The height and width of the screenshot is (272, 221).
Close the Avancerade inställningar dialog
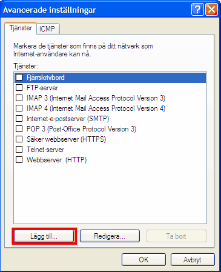click(x=211, y=10)
